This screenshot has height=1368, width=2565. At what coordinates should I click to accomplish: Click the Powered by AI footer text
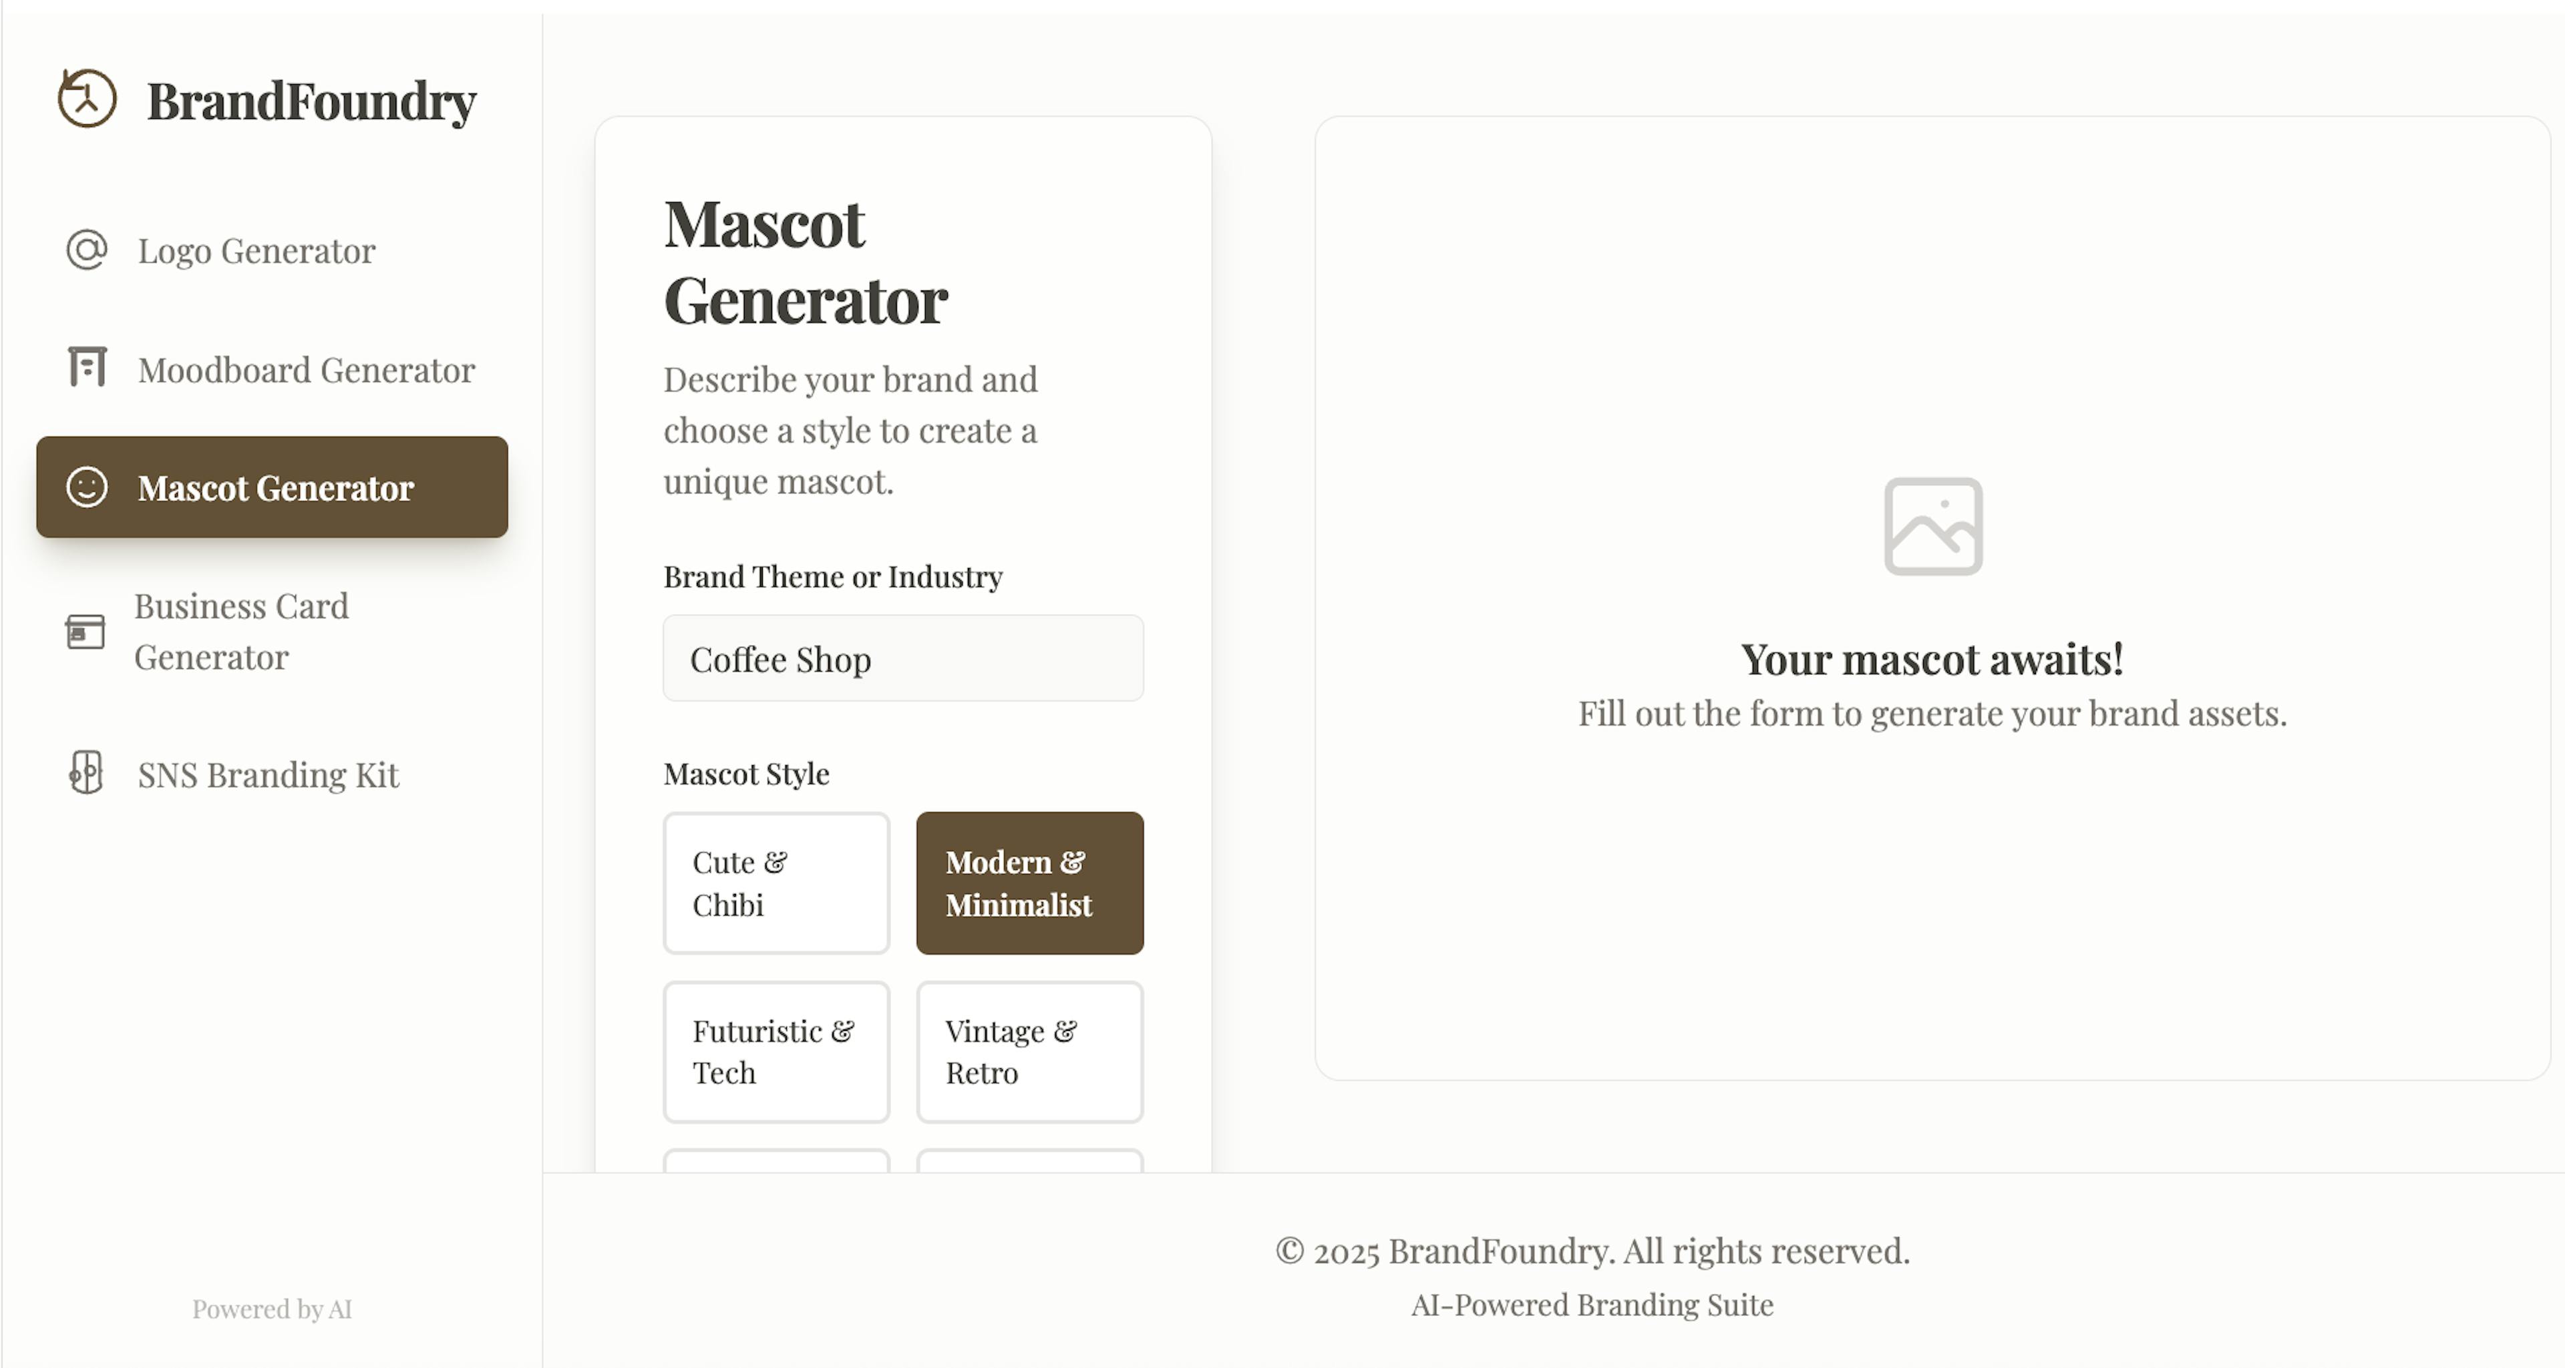[272, 1309]
